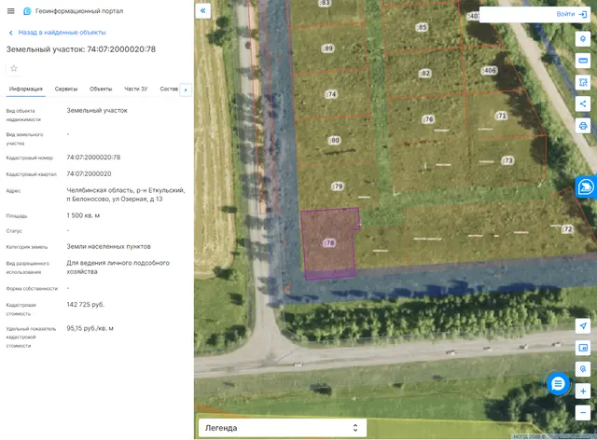Viewport: 597px width, 440px height.
Task: Activate the area selection tool
Action: (582, 82)
